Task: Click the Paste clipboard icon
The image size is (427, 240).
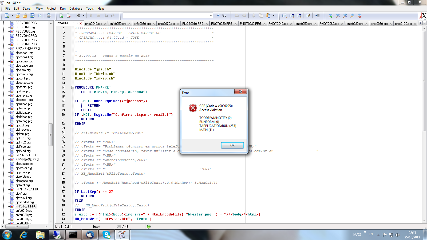Action: point(268,16)
